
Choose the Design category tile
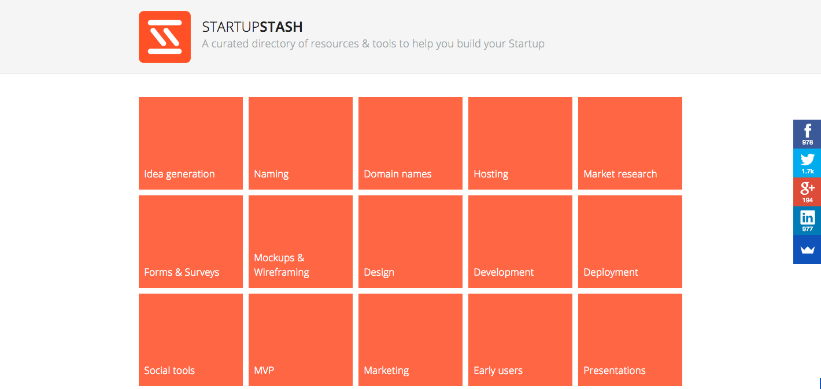tap(410, 242)
